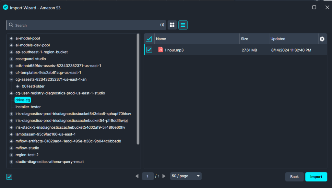Image resolution: width=332 pixels, height=188 pixels.
Task: Expand the 00TestFolder node
Action: click(18, 86)
